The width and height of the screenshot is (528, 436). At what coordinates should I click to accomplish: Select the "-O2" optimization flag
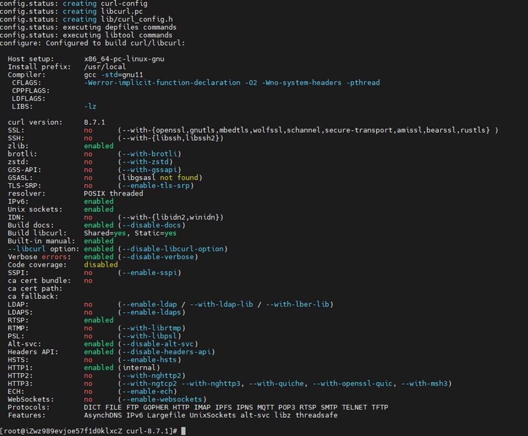251,83
